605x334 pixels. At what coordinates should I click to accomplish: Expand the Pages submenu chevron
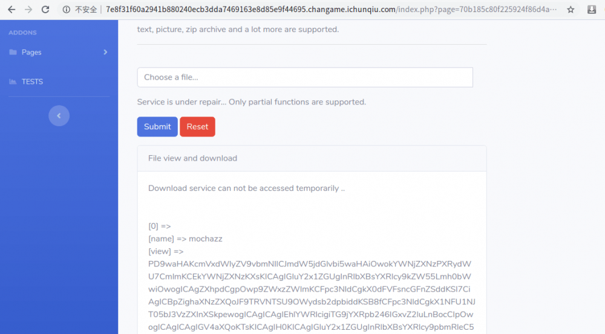tap(105, 53)
